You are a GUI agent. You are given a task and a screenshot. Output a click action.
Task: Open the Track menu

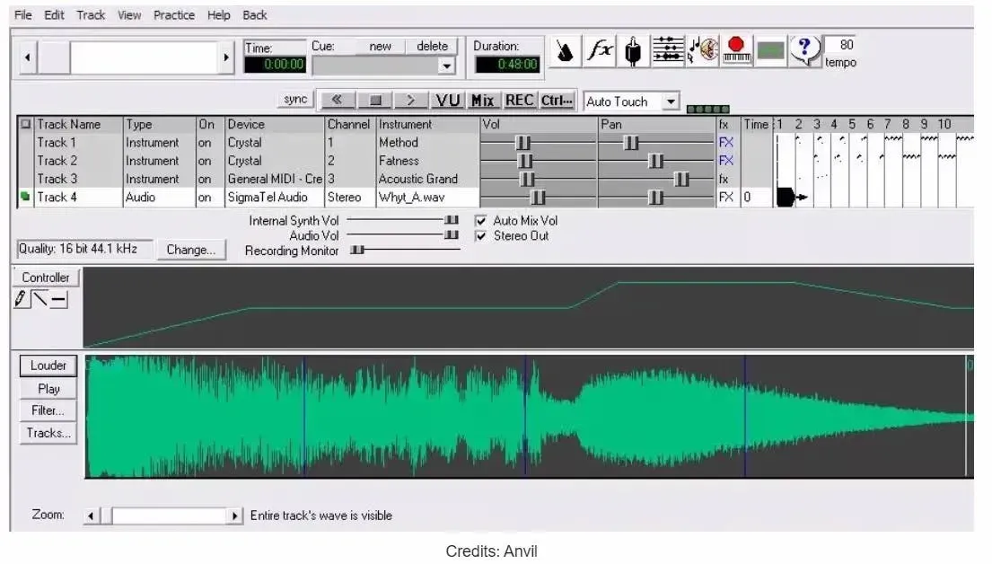[x=91, y=14]
